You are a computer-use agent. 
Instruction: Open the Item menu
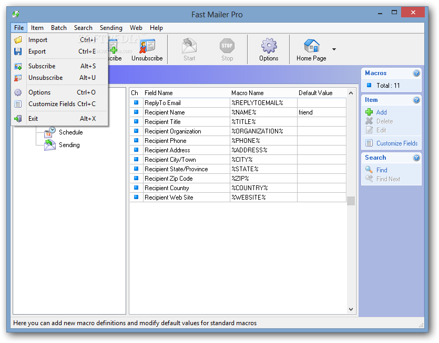37,28
